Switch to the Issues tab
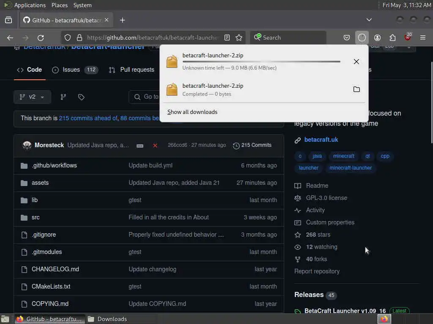The width and height of the screenshot is (433, 324). [x=75, y=70]
